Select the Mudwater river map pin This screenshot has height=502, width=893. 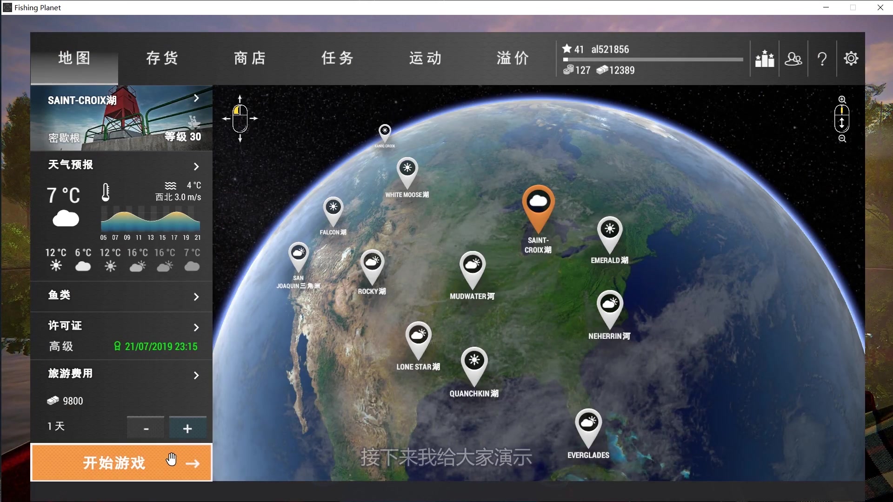(x=473, y=269)
